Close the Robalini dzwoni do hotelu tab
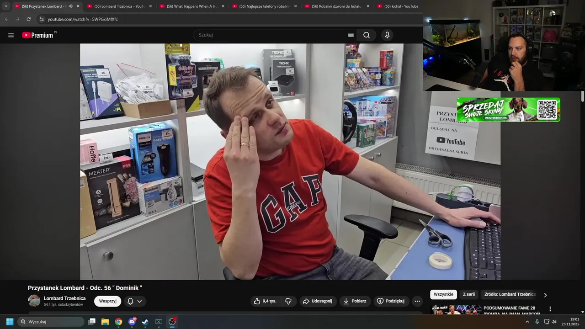This screenshot has height=329, width=585. pyautogui.click(x=368, y=6)
